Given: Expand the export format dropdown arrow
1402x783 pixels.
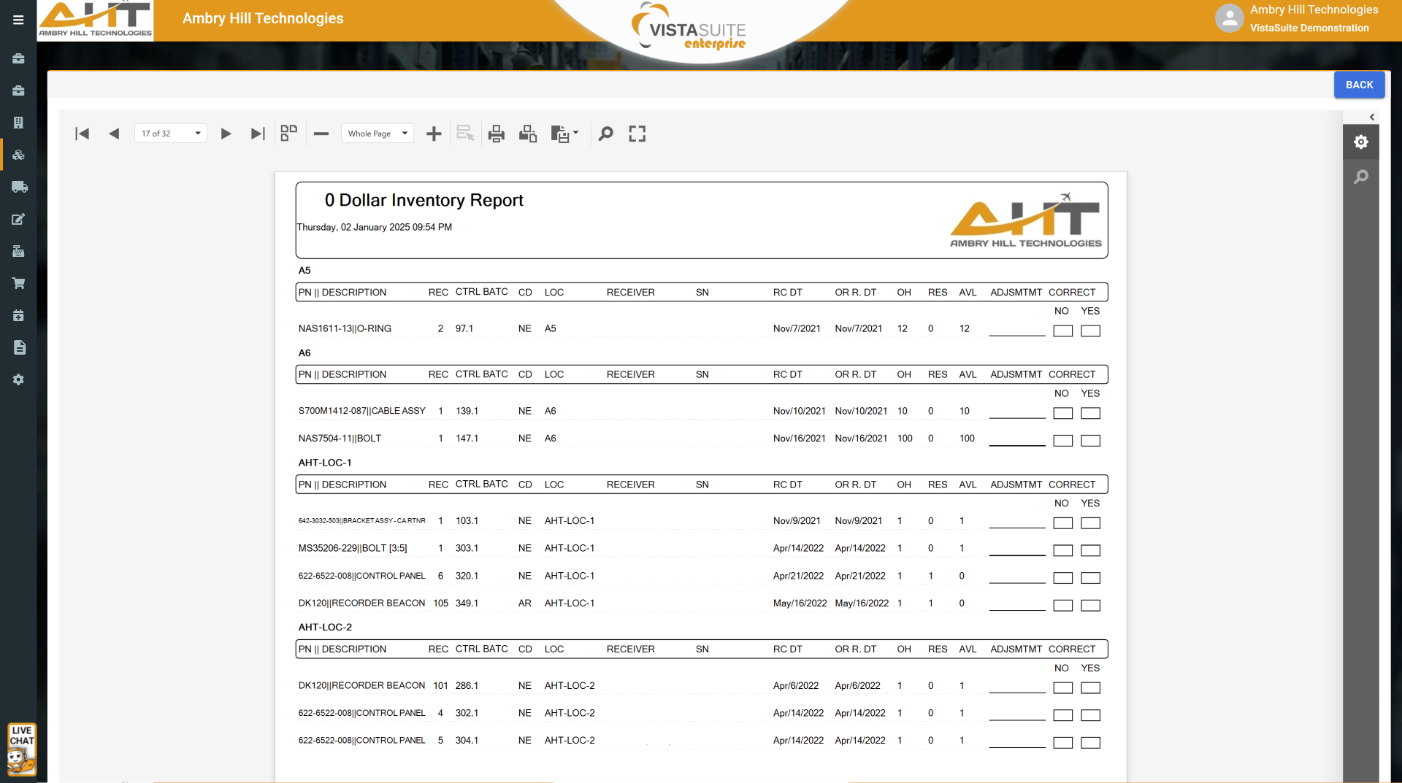Looking at the screenshot, I should [576, 133].
